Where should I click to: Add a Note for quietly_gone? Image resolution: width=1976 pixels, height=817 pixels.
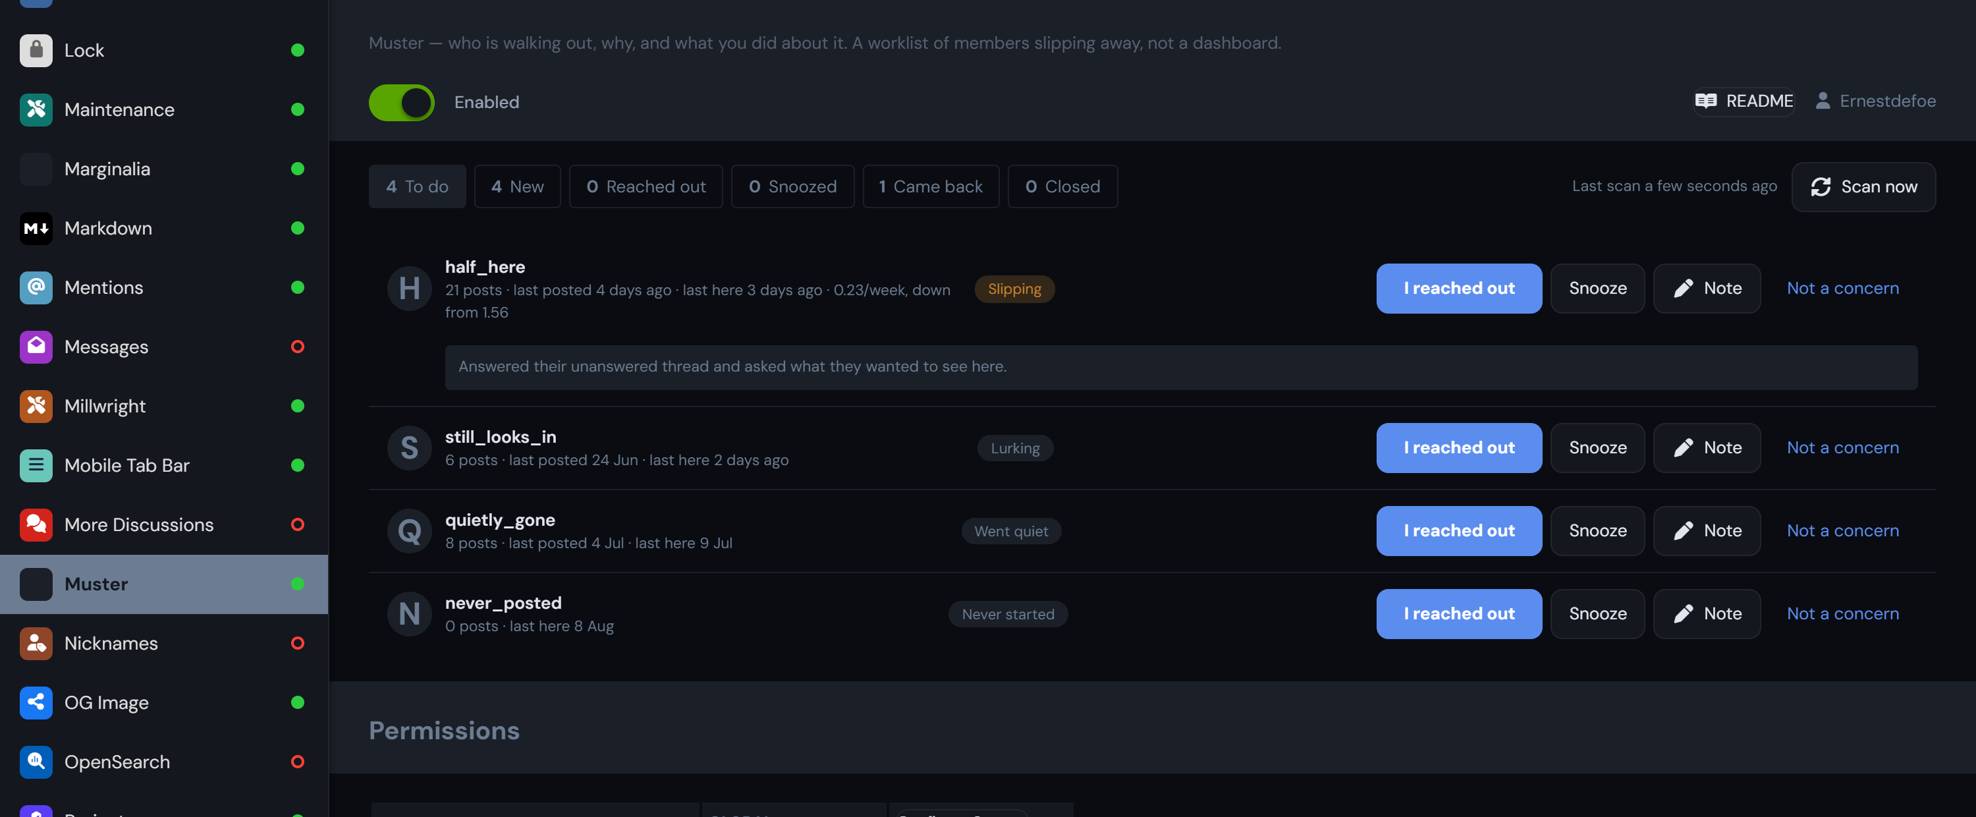click(1706, 531)
